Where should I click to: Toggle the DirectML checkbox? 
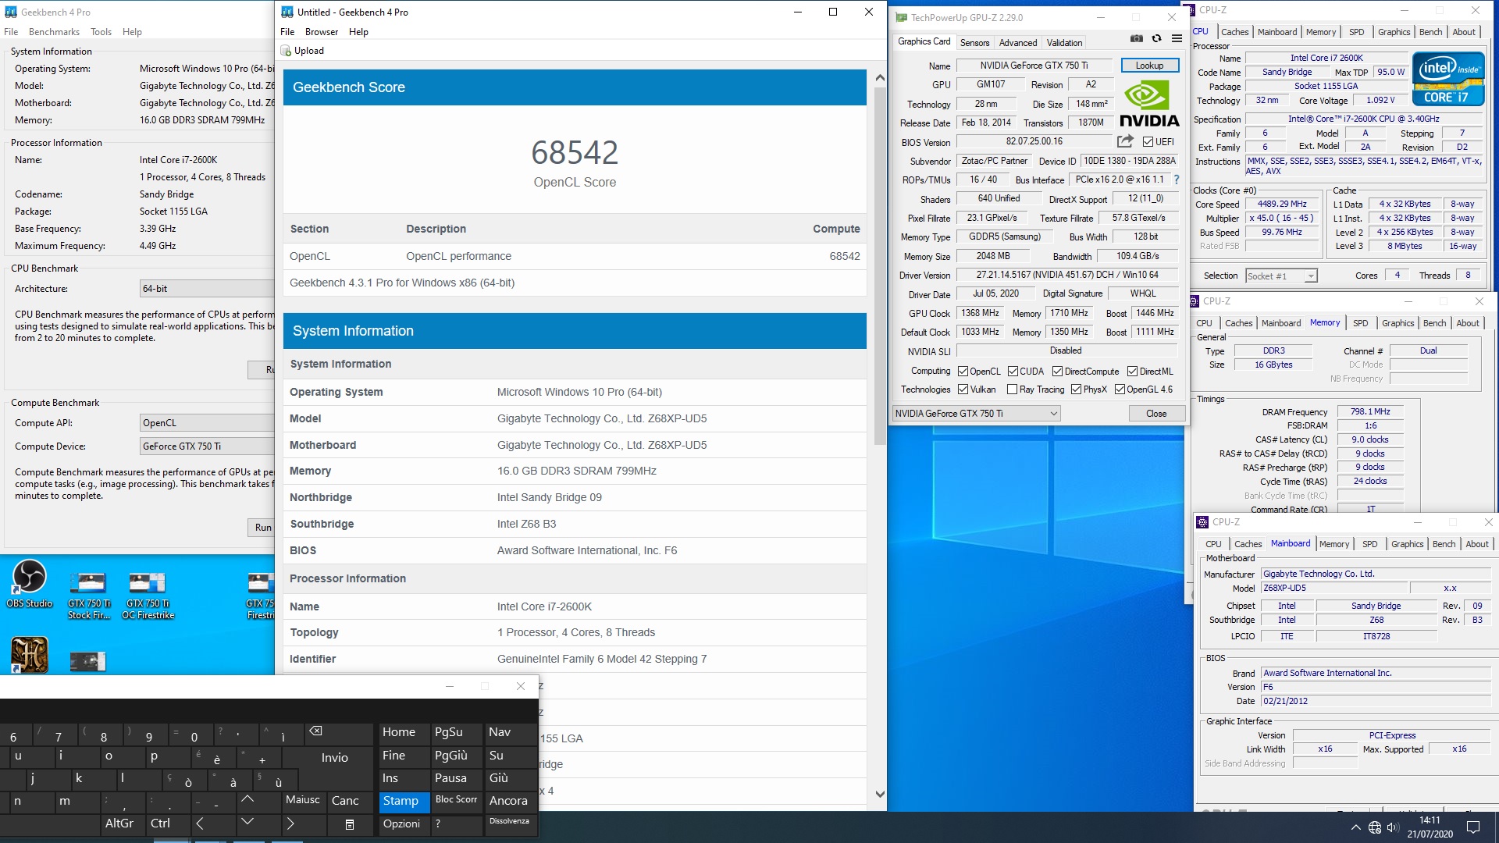tap(1132, 372)
